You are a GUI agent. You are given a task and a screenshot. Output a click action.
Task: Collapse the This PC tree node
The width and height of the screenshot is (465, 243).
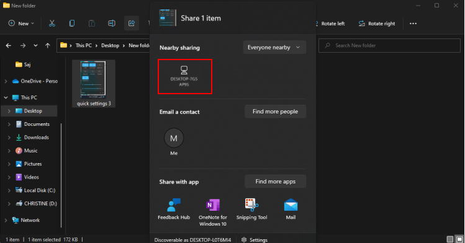point(6,97)
